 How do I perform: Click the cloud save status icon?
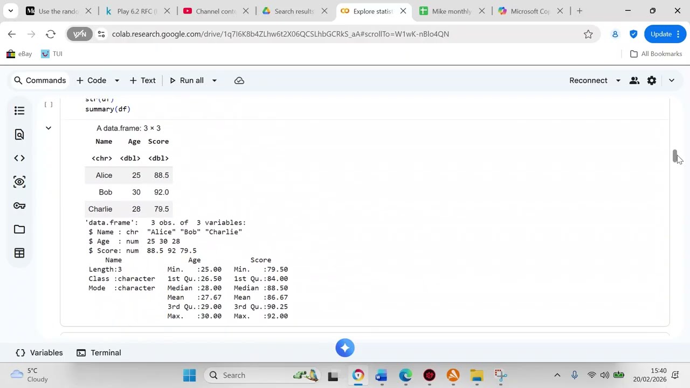pos(239,80)
